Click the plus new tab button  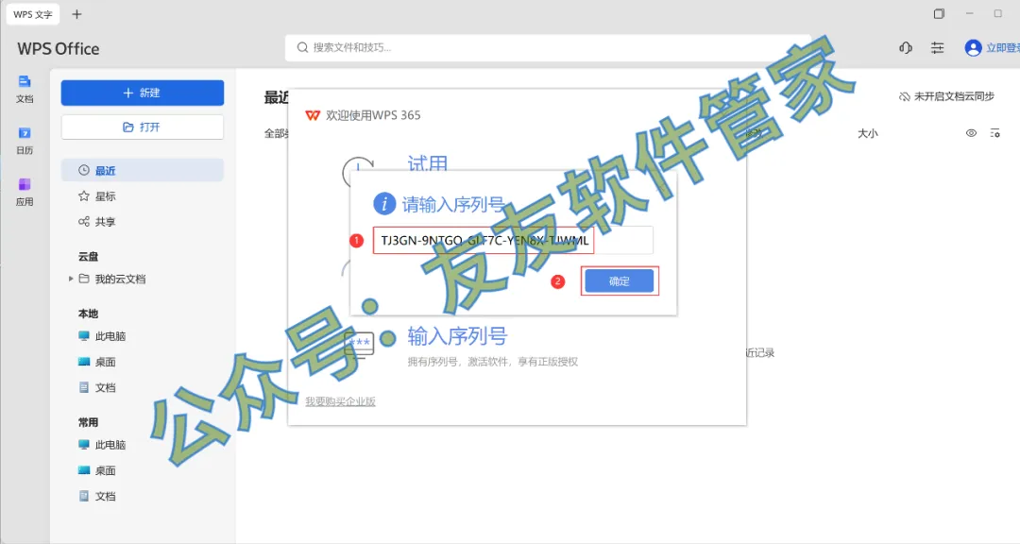[76, 14]
